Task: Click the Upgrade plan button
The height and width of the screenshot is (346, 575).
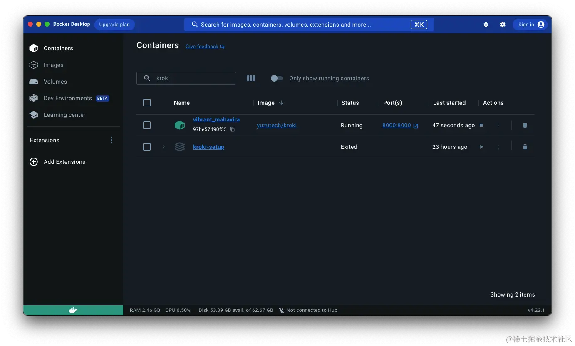Action: coord(114,25)
